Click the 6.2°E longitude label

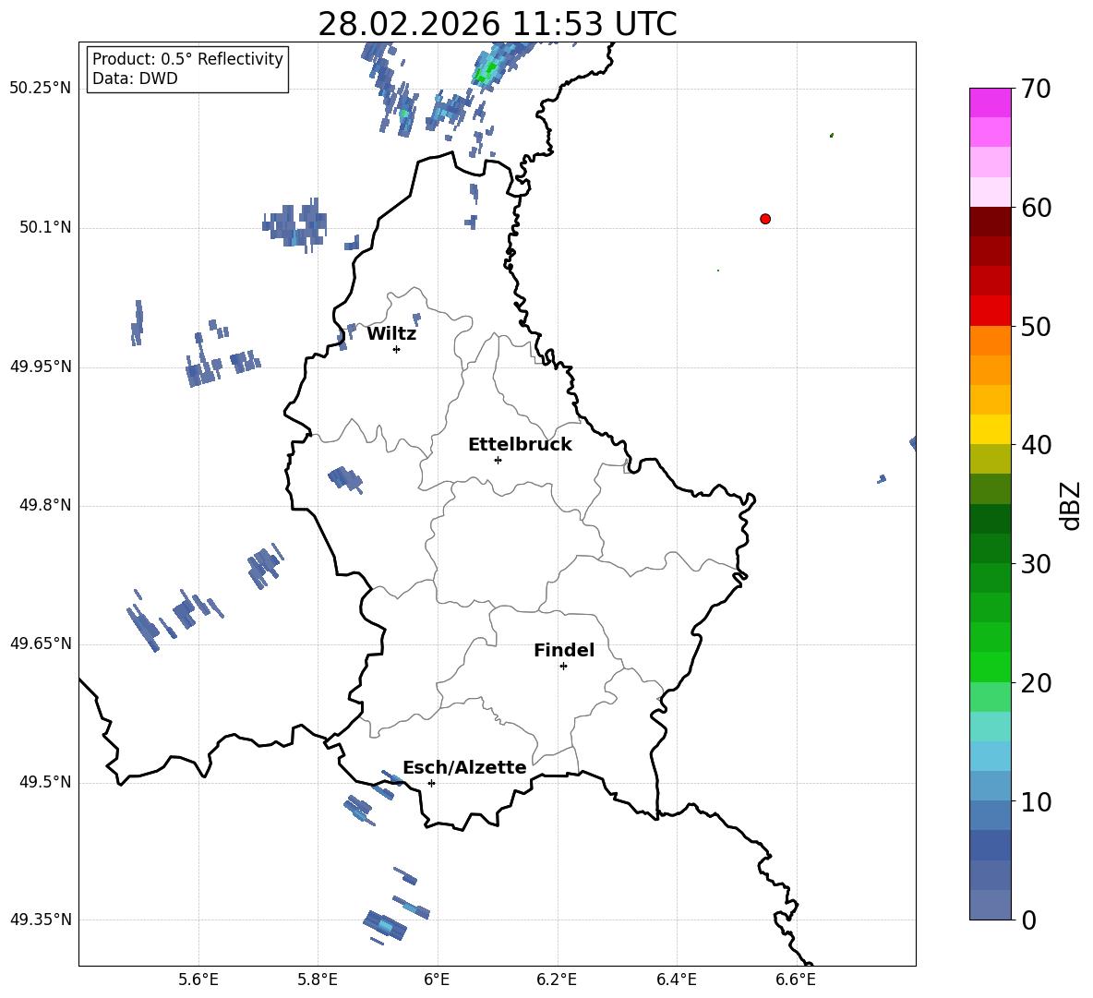pos(557,980)
